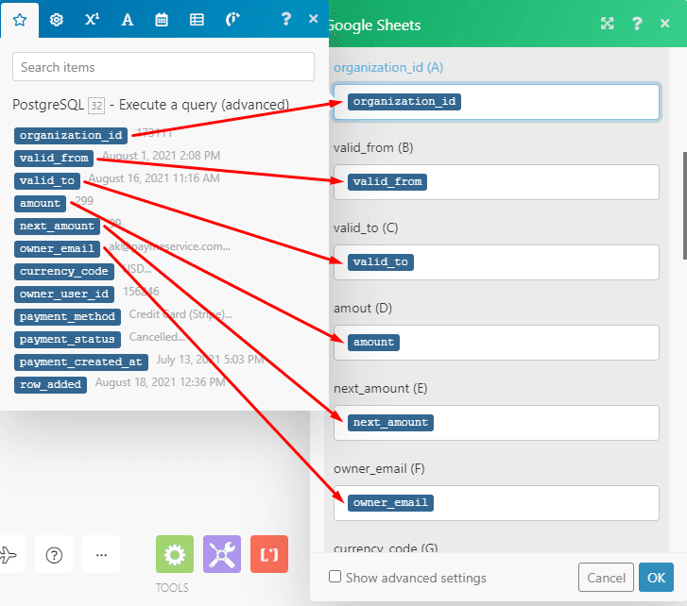Show help for the mapping panel
This screenshot has height=606, width=687.
(287, 19)
